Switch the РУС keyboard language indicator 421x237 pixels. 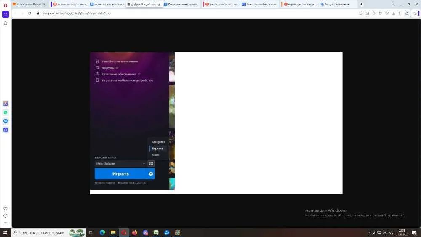391,233
